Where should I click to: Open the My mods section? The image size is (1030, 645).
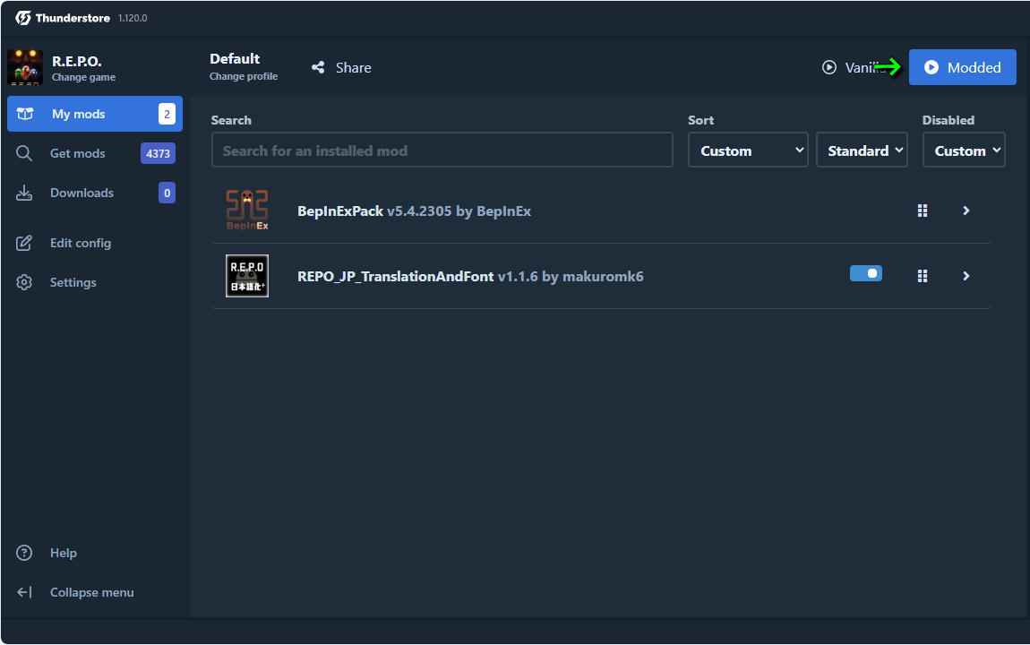point(95,114)
